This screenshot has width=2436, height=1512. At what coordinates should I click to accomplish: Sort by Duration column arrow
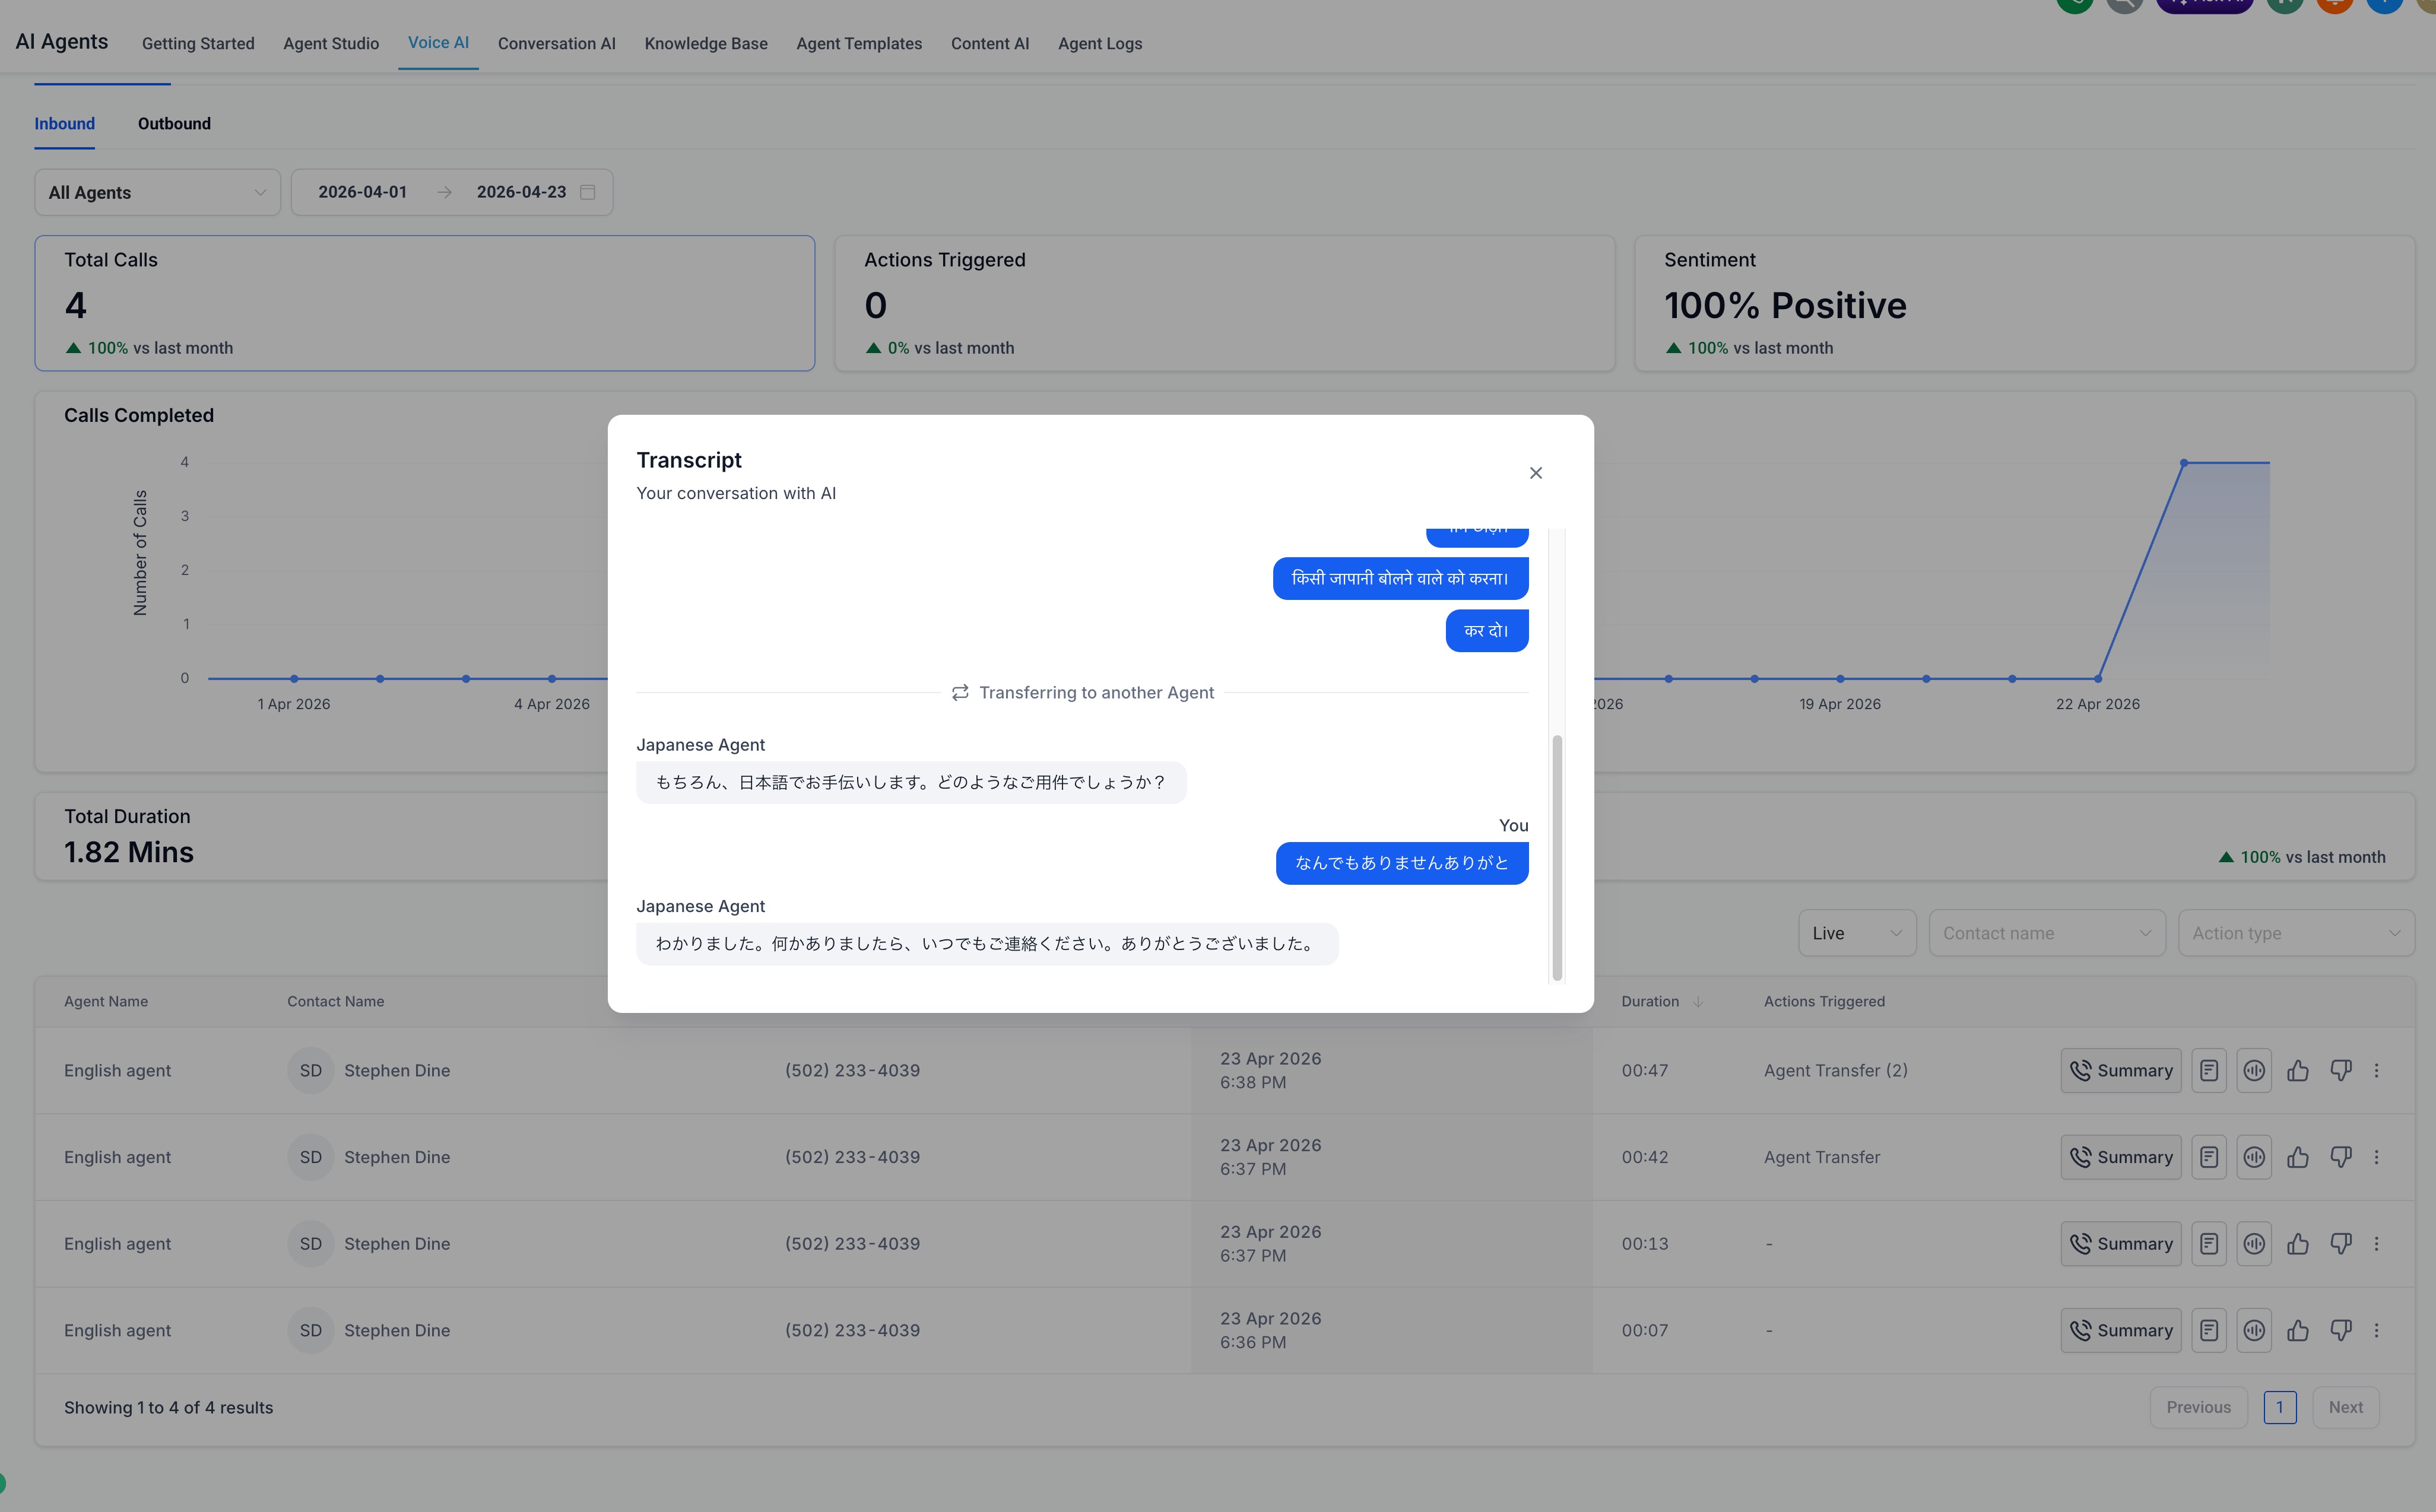point(1698,1001)
